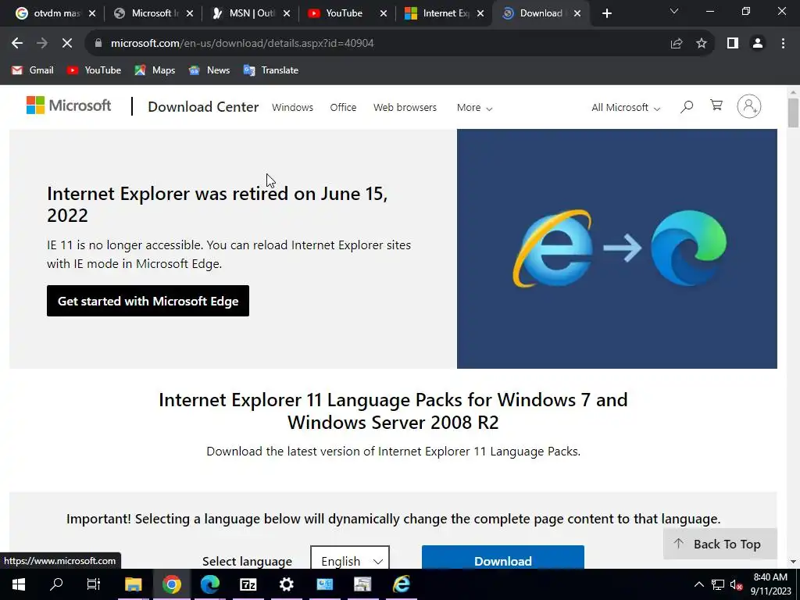Open Microsoft Edge from taskbar

tap(209, 584)
